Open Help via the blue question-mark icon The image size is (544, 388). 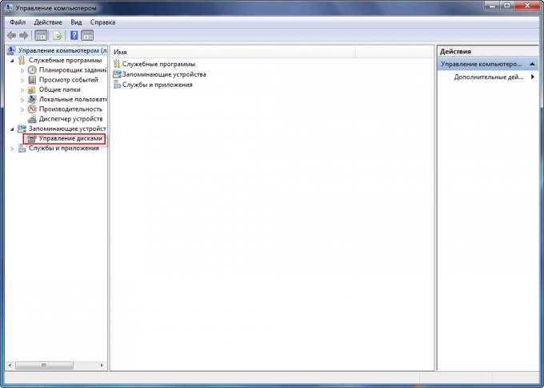click(x=74, y=36)
